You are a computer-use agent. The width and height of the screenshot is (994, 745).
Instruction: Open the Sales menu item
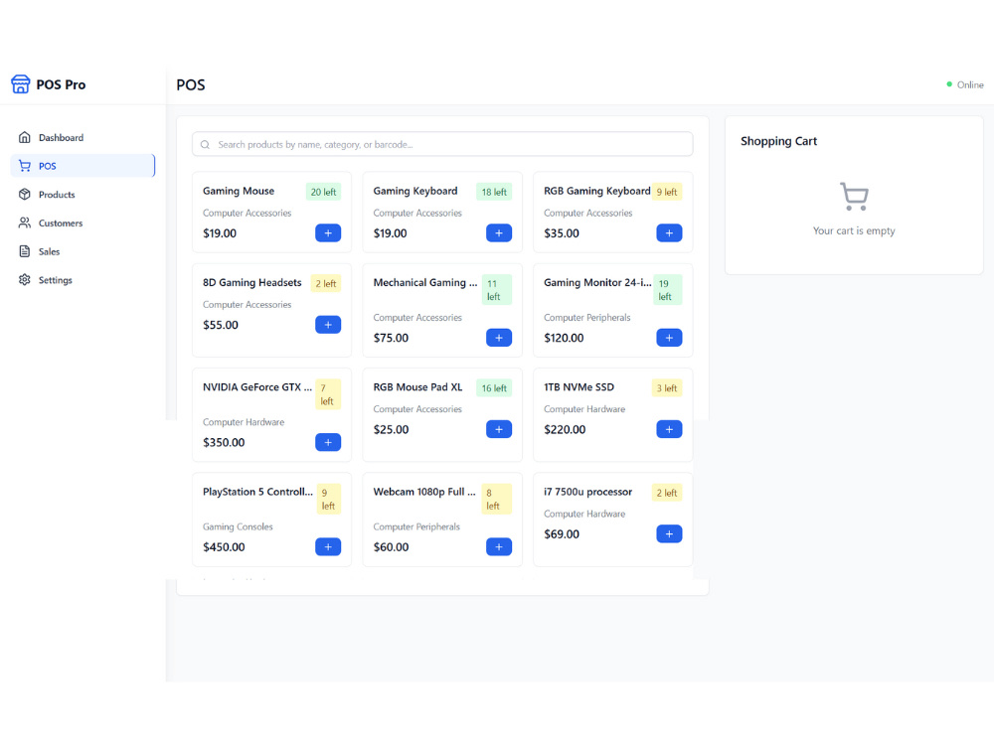point(83,251)
